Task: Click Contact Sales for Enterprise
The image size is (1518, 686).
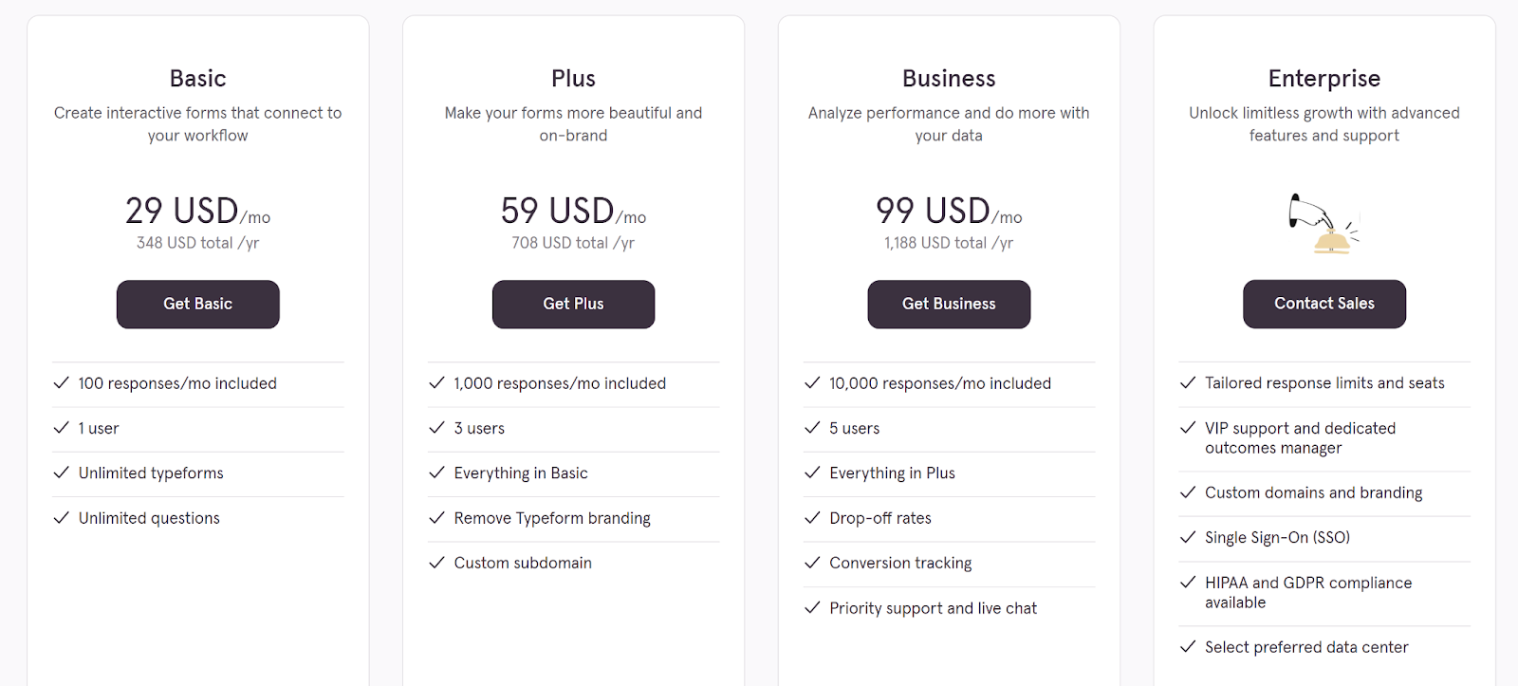Action: point(1324,304)
